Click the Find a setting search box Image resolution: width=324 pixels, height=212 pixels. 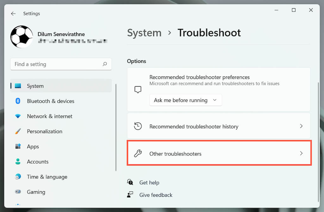[x=57, y=64]
